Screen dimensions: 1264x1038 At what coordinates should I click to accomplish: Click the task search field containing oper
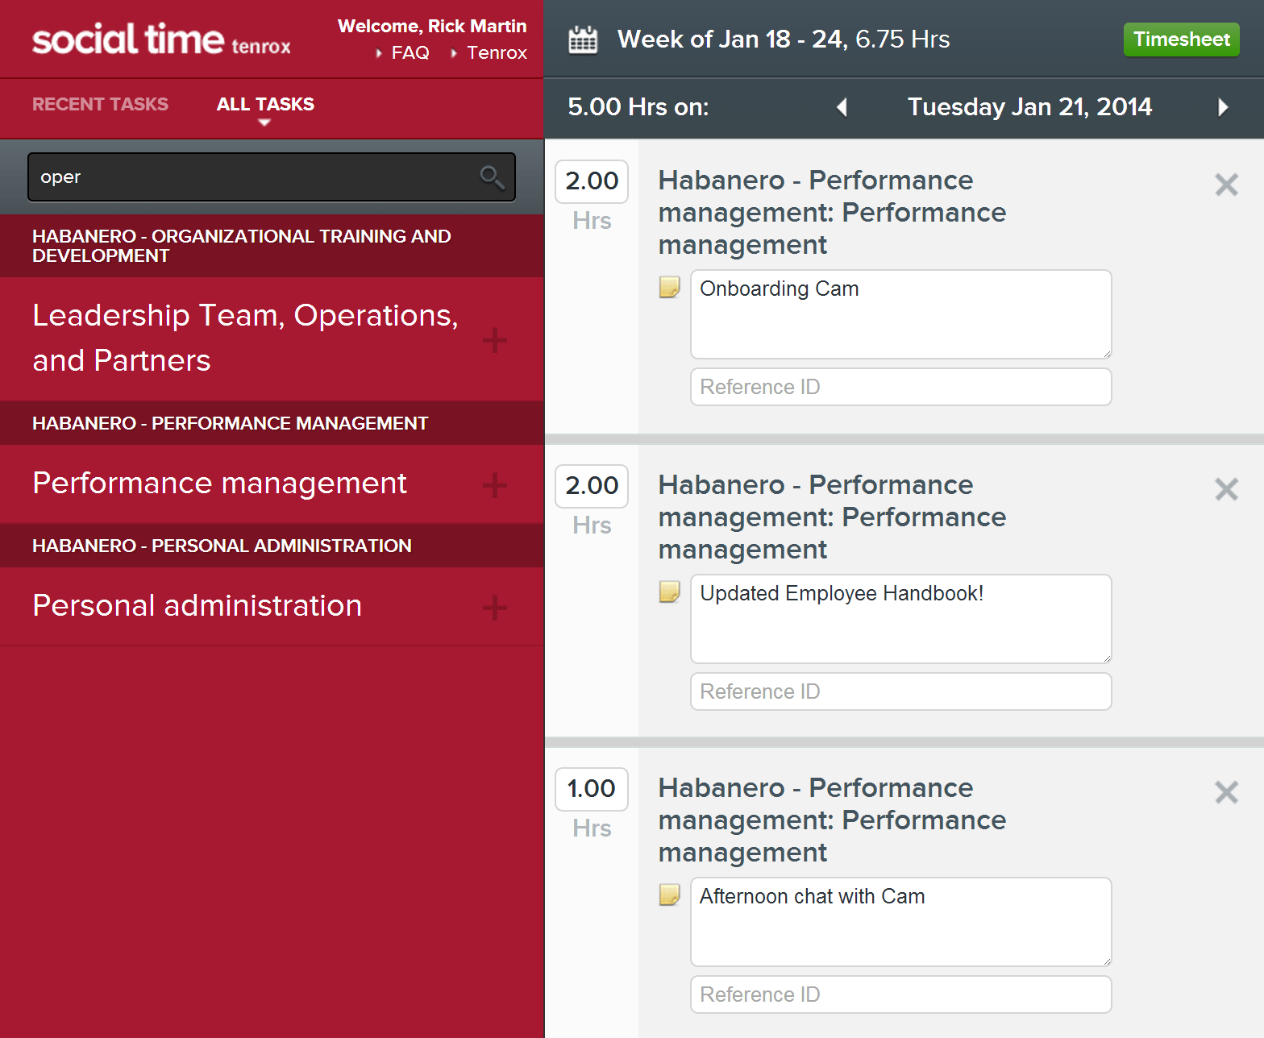click(272, 176)
